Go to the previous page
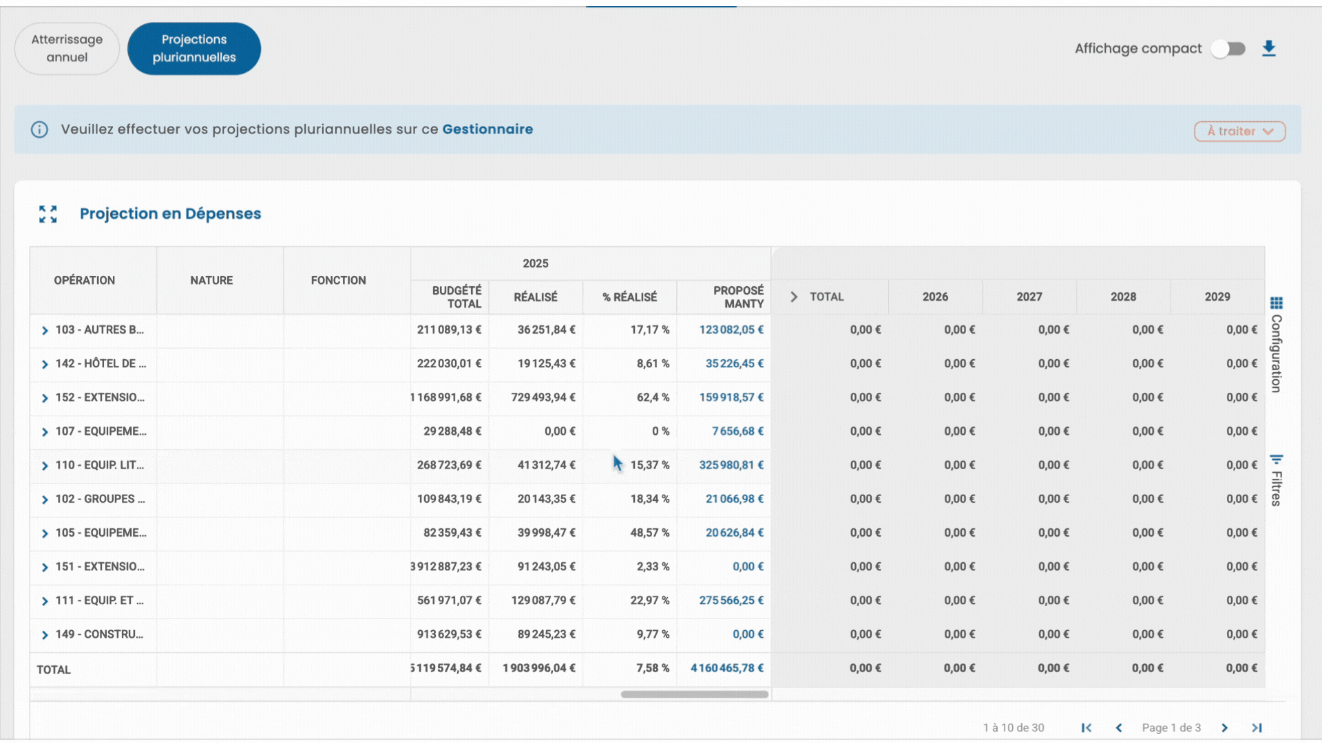The height and width of the screenshot is (743, 1322). point(1119,728)
